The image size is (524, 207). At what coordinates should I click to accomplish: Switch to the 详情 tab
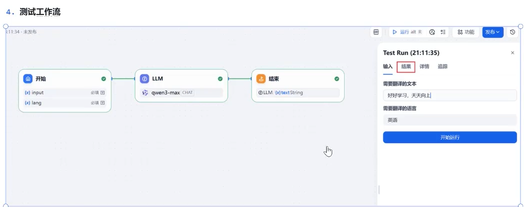(425, 66)
